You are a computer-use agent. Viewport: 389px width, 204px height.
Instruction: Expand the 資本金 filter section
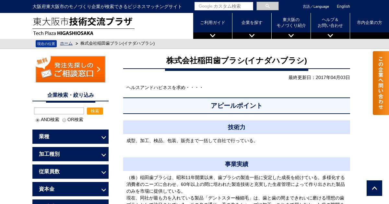click(70, 189)
